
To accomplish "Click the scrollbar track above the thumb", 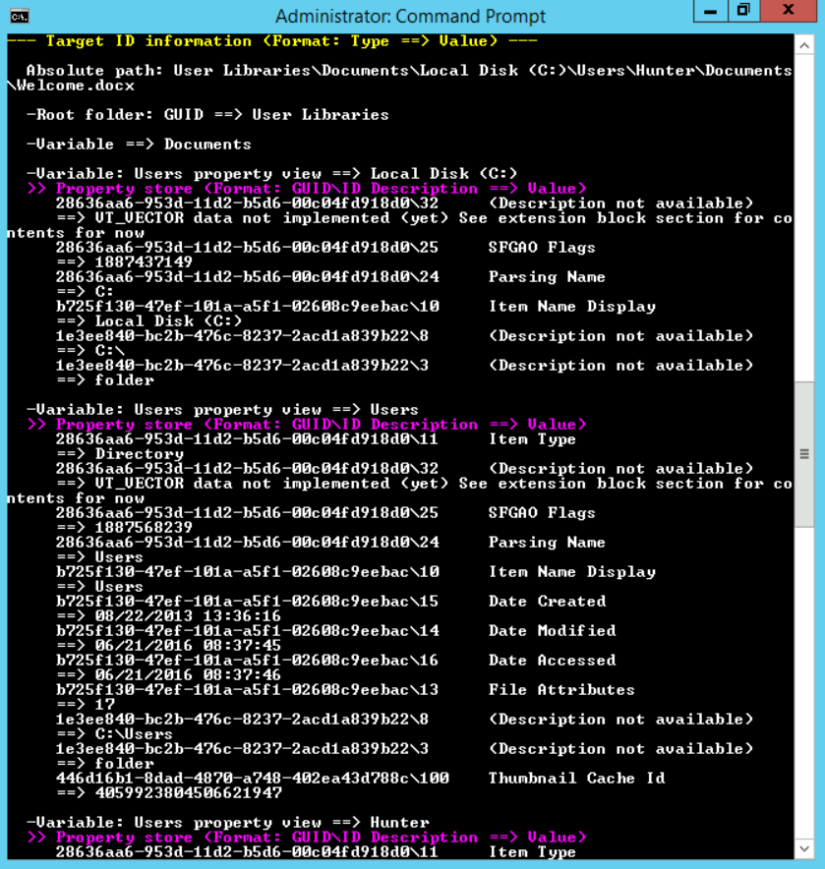I will click(805, 216).
